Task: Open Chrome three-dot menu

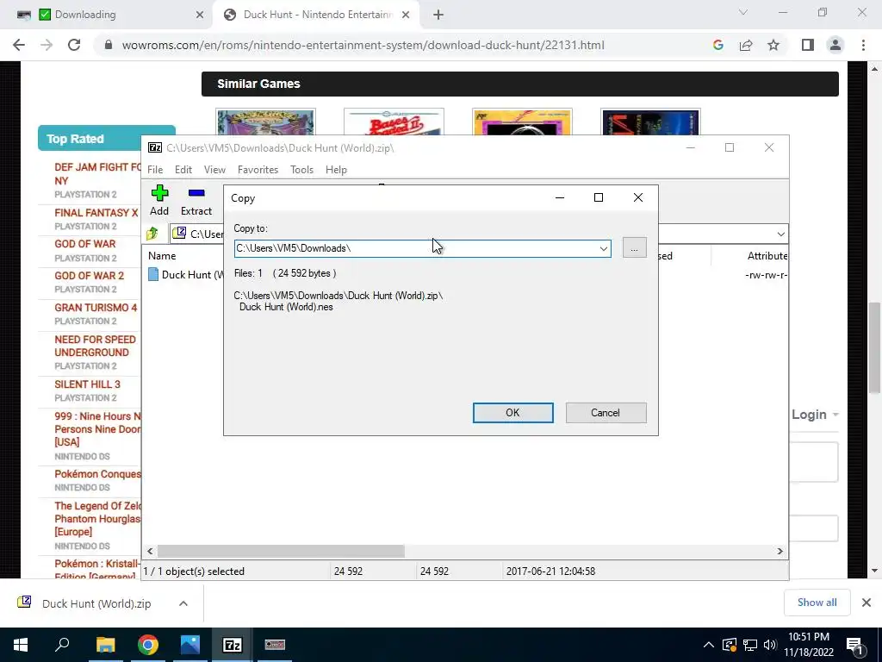Action: (x=863, y=45)
